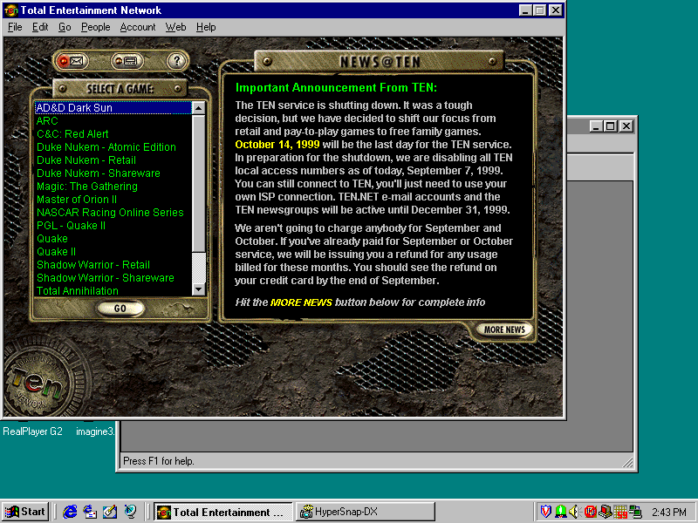Select Duke Nukem - Shareware
Viewport: 698px width, 523px height.
click(113, 173)
